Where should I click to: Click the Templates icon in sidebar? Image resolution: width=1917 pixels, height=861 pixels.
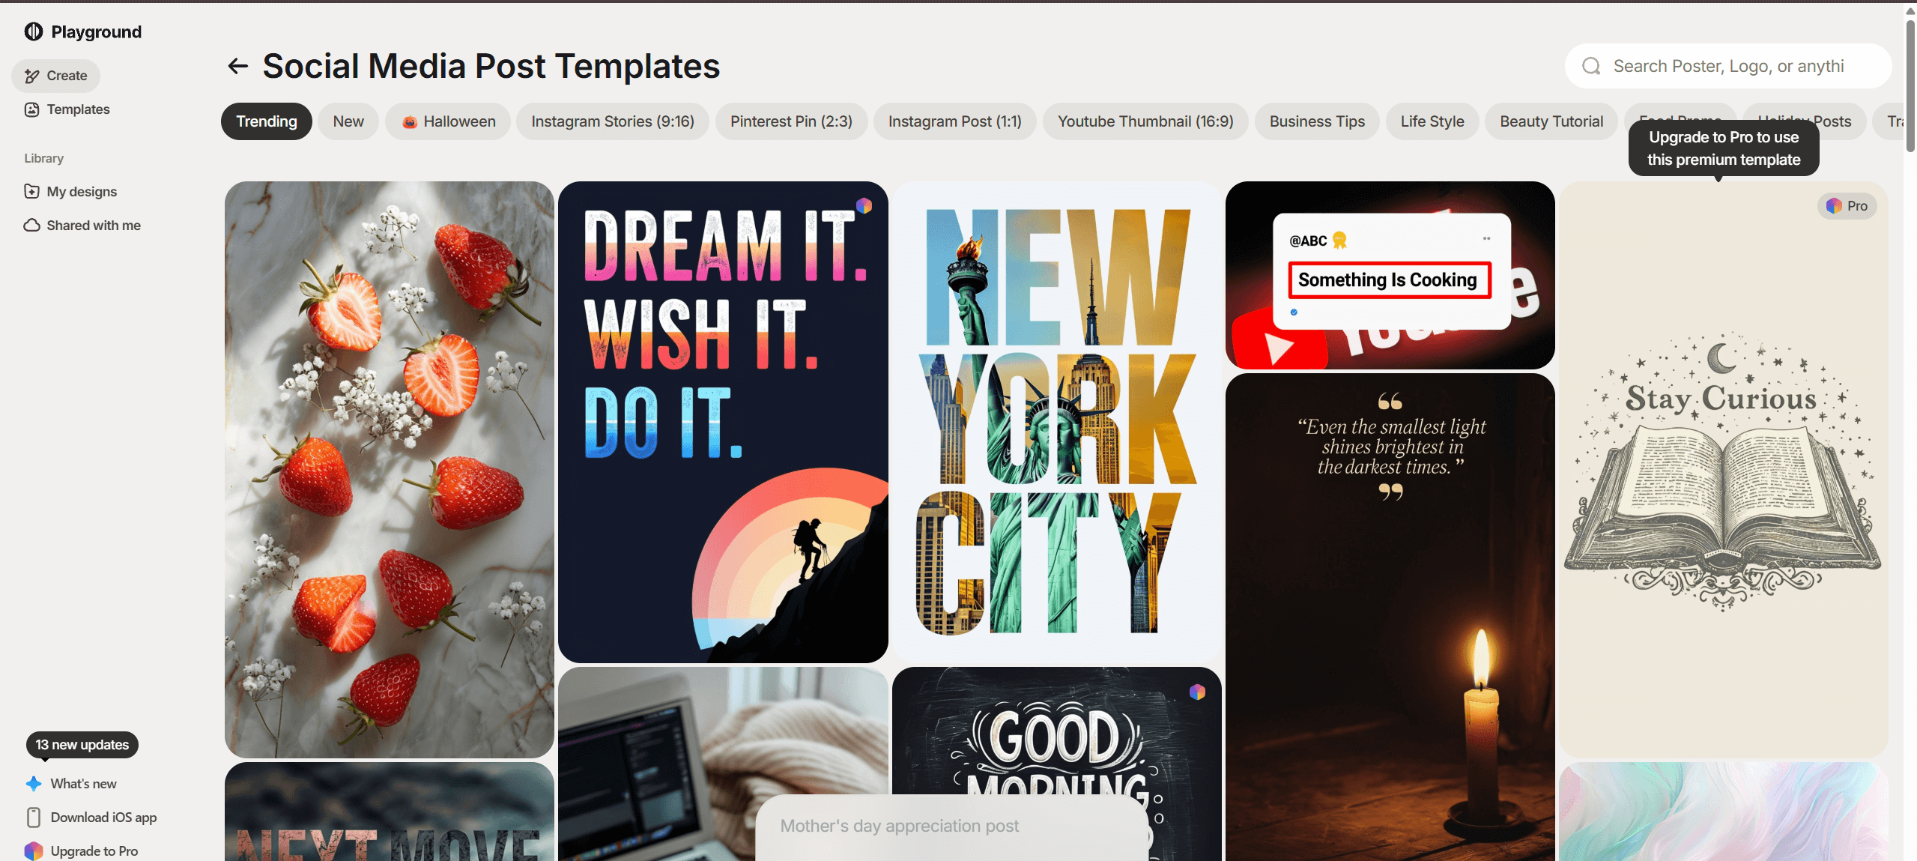coord(32,109)
